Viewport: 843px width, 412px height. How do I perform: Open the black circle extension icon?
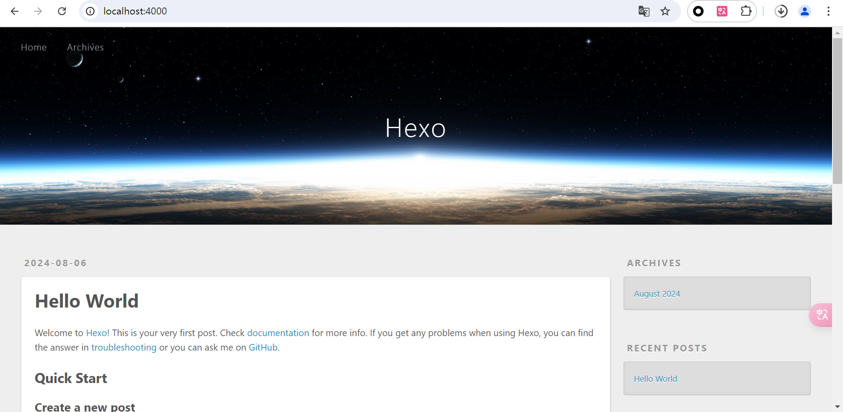(698, 11)
